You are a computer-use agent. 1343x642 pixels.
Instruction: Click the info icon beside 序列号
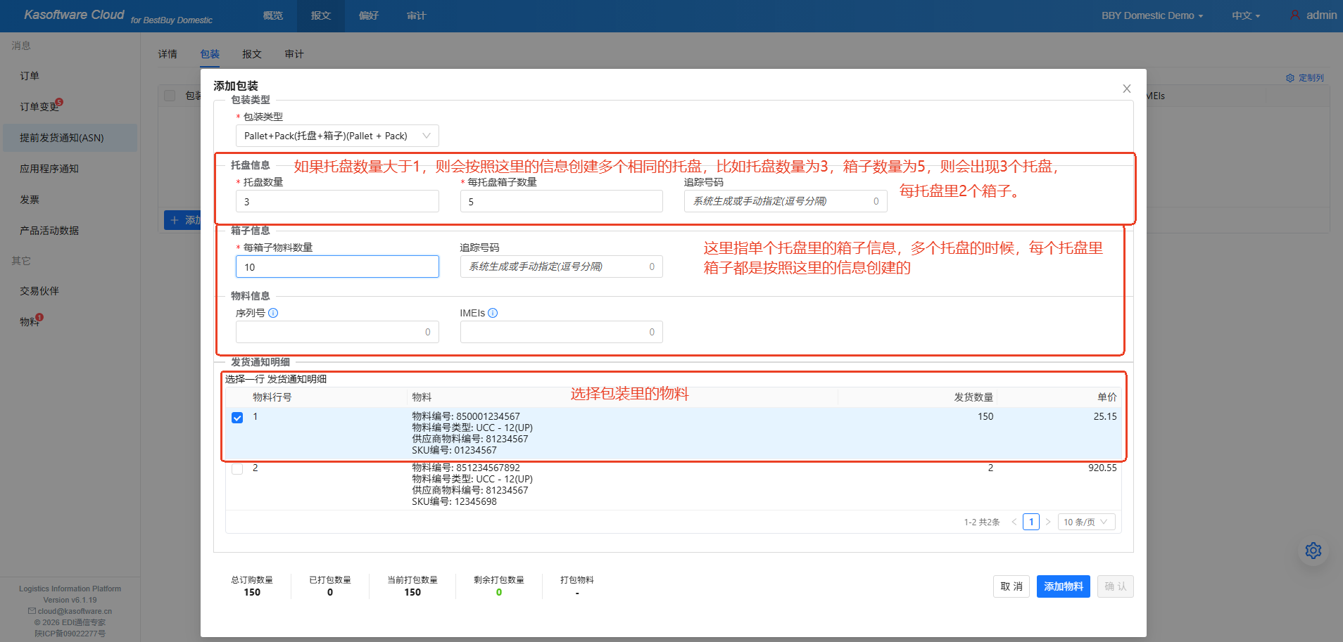273,312
